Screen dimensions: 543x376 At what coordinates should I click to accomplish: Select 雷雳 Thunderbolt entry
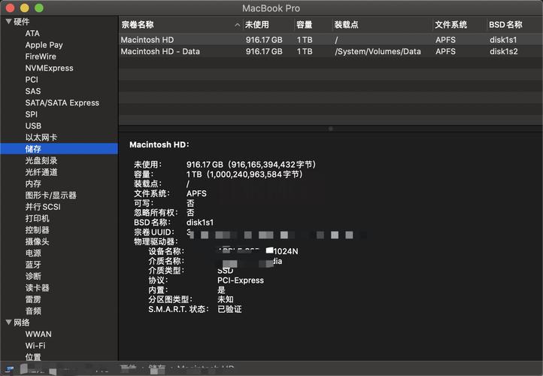tap(33, 299)
